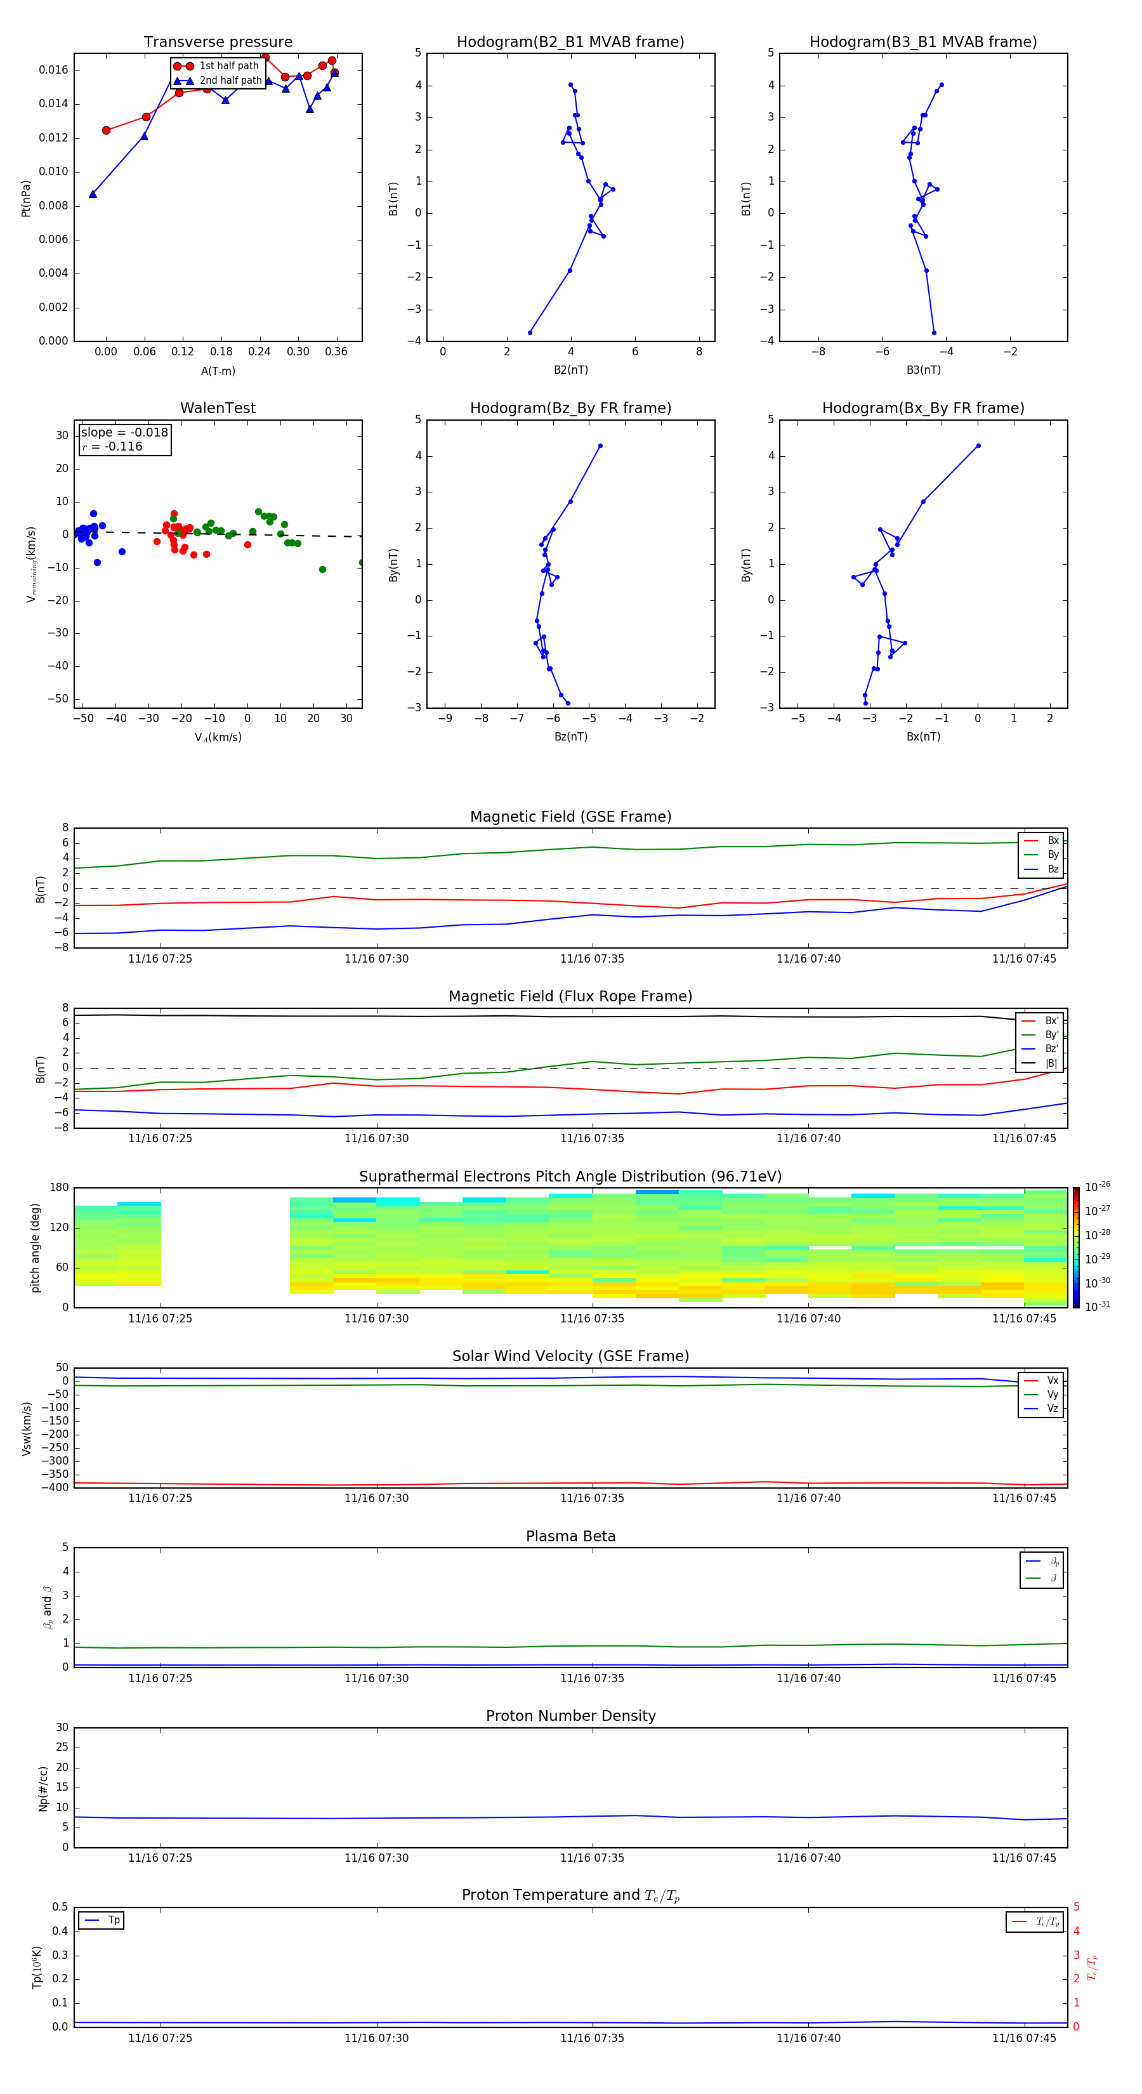Image resolution: width=1142 pixels, height=2094 pixels.
Task: Click 'Vz' in solar wind legend
Action: tap(1053, 1409)
